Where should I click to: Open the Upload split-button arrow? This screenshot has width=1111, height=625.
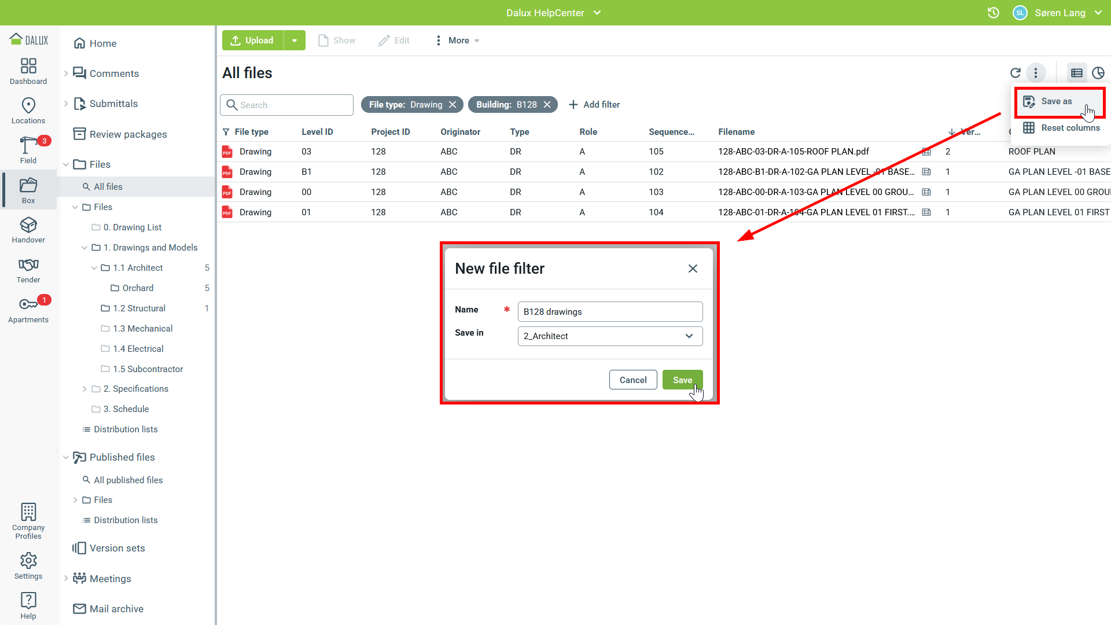[x=295, y=41]
